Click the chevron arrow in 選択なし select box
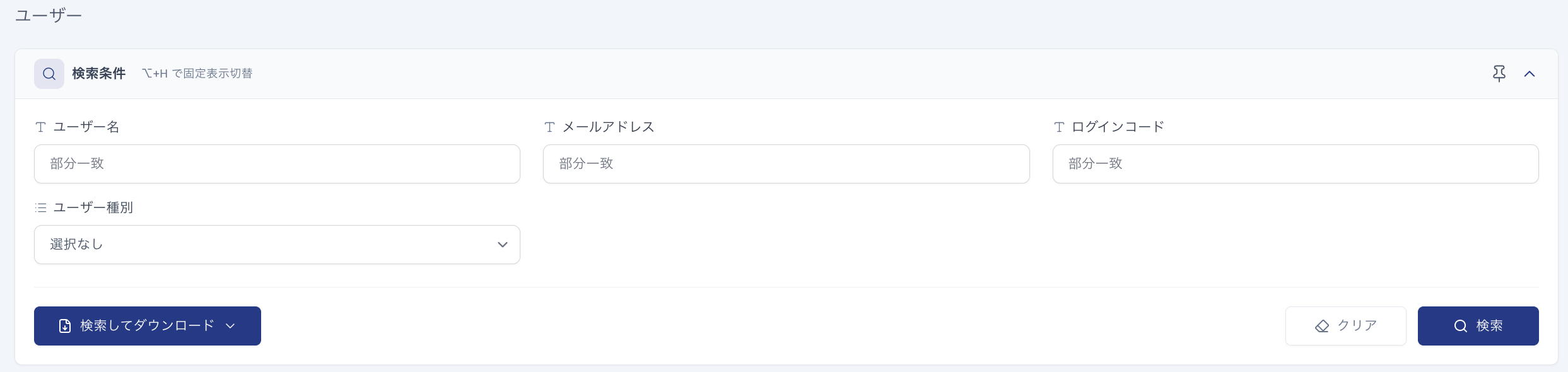The height and width of the screenshot is (372, 1568). coord(503,245)
